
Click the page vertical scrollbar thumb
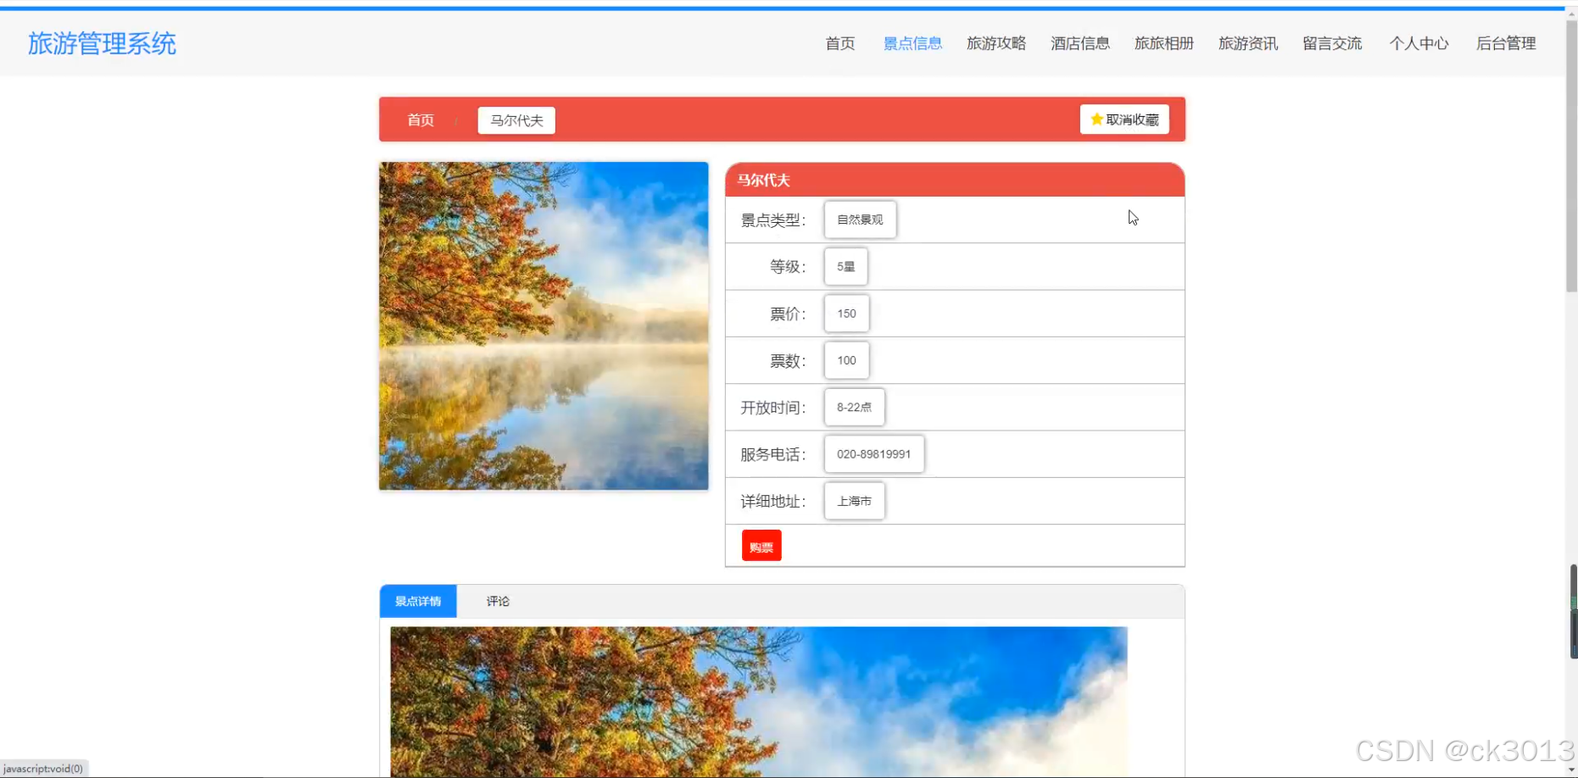click(x=1571, y=157)
